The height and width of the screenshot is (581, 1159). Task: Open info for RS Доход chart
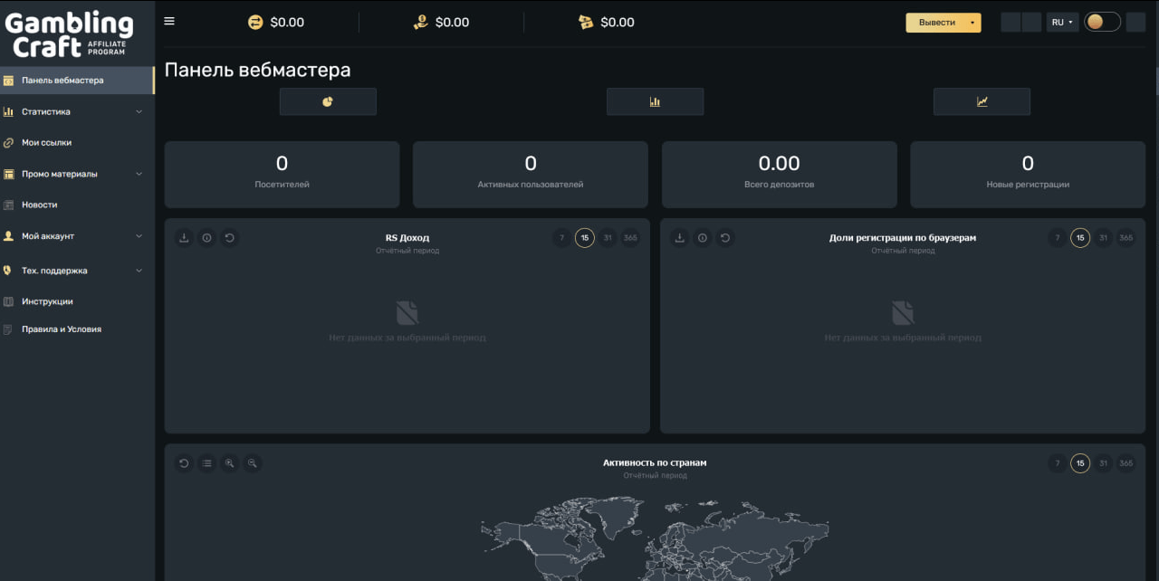click(x=206, y=238)
